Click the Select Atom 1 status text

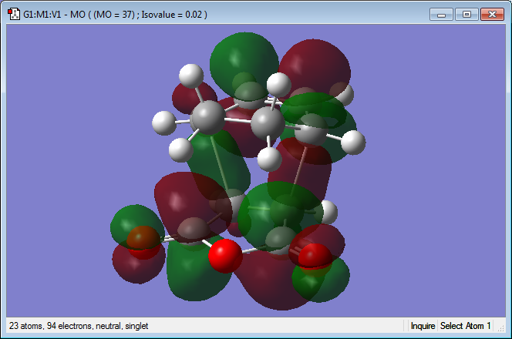pos(465,326)
